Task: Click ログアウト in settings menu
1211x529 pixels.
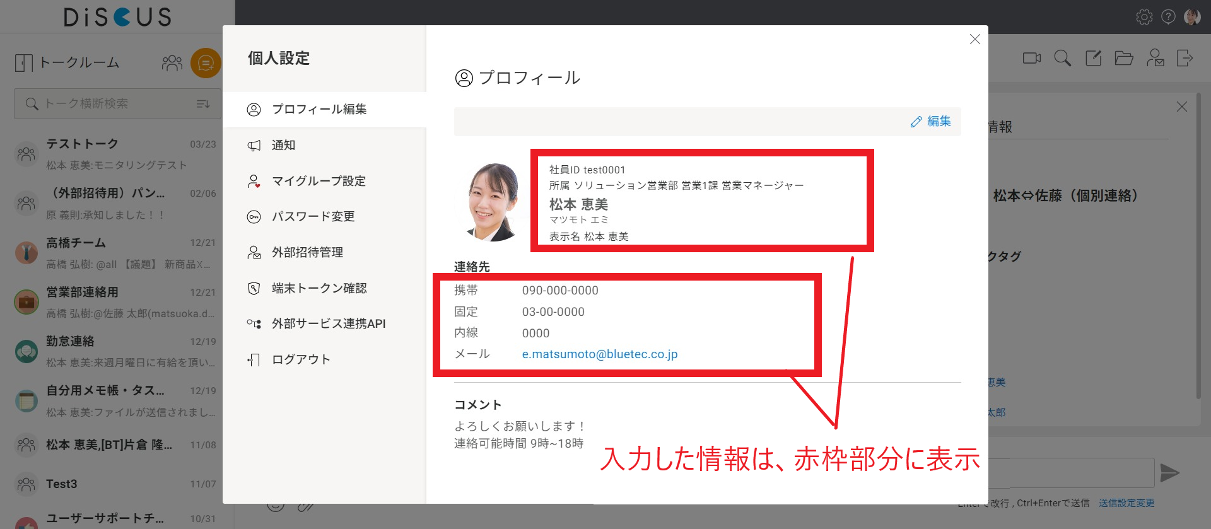Action: pyautogui.click(x=324, y=359)
